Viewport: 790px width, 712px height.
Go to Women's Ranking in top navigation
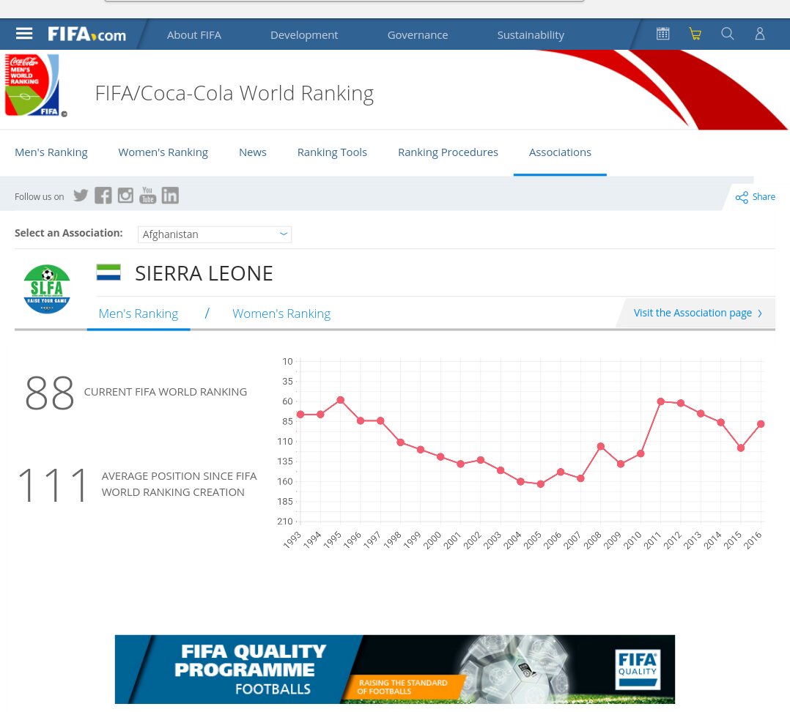(x=163, y=152)
